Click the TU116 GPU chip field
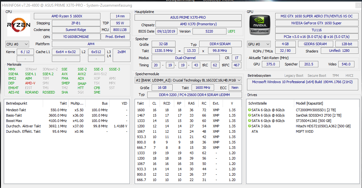This screenshot has height=188, width=362. click(316, 30)
